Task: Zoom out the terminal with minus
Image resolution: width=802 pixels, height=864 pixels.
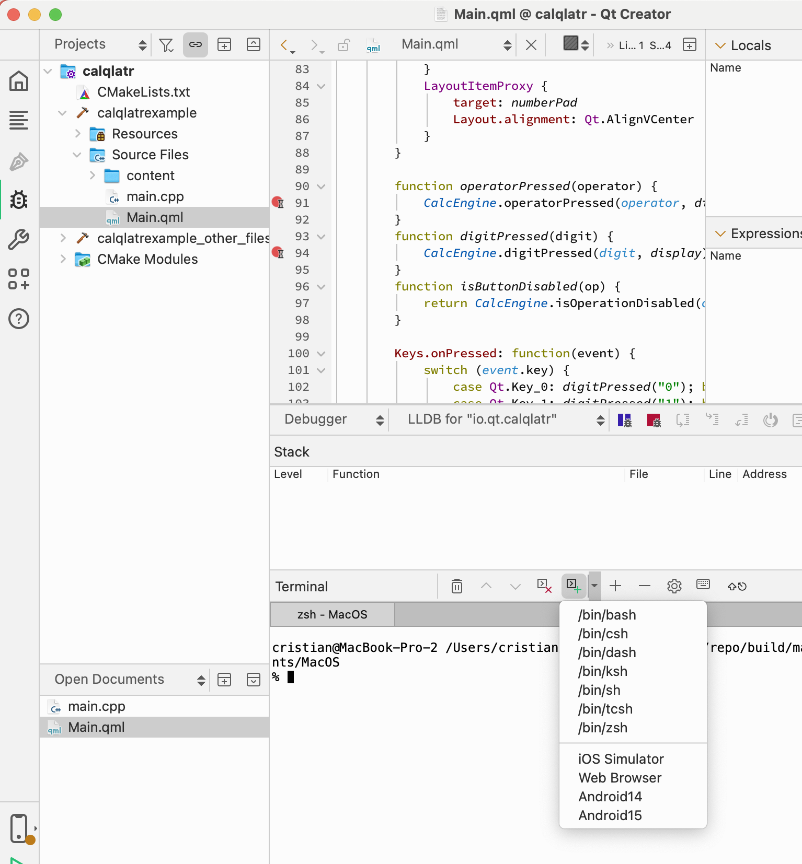Action: click(x=645, y=586)
